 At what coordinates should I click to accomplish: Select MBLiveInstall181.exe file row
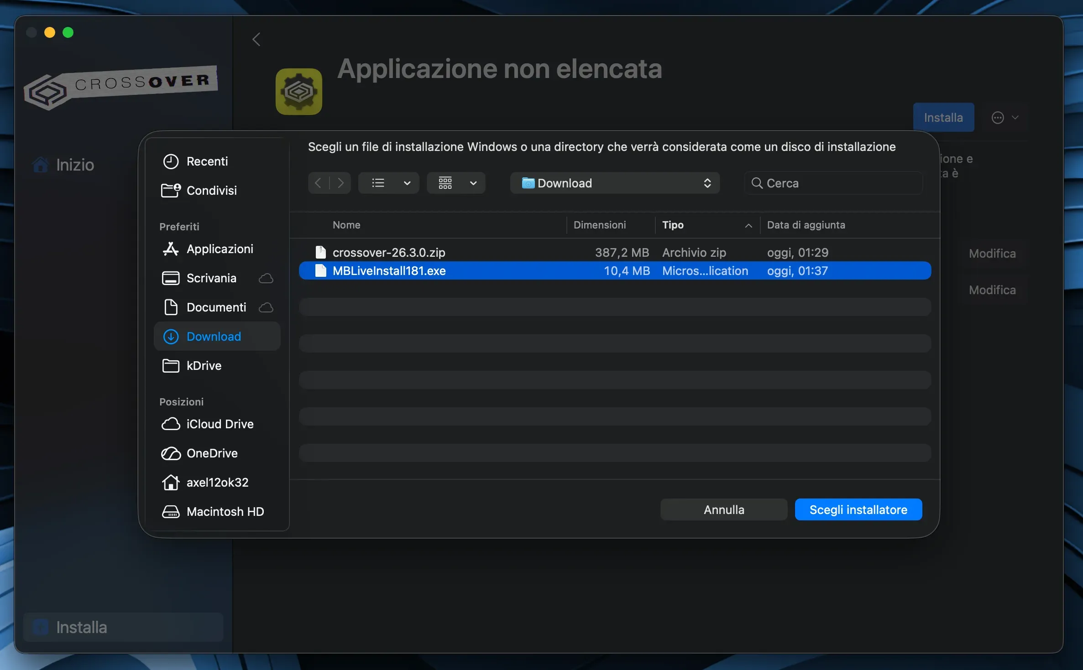point(615,270)
